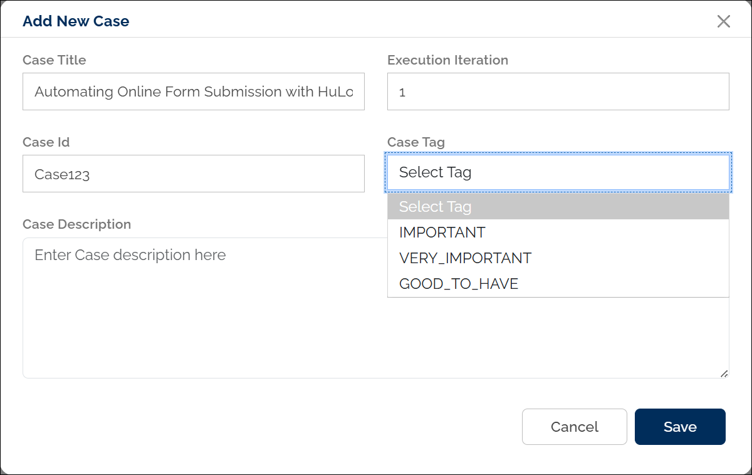The width and height of the screenshot is (752, 475).
Task: Click the Execution Iteration label
Action: pos(447,60)
